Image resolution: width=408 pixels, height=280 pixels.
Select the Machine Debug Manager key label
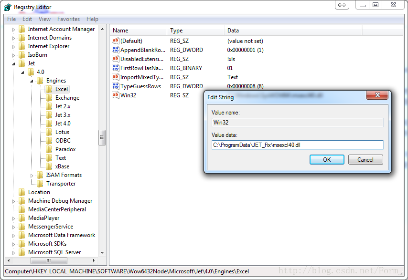[60, 201]
